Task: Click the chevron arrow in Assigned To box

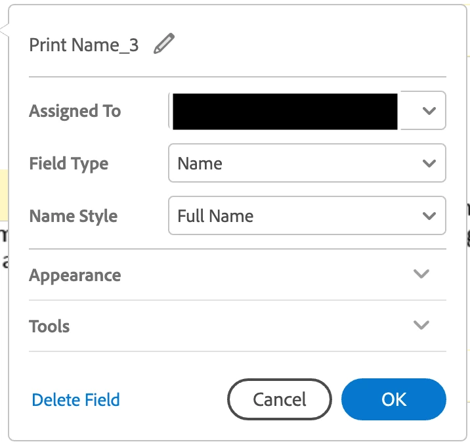Action: [x=429, y=110]
